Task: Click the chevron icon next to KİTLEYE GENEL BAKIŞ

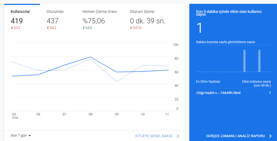Action: click(x=178, y=136)
